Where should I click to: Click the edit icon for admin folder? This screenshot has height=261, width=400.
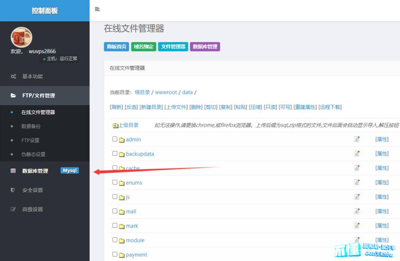pyautogui.click(x=357, y=139)
